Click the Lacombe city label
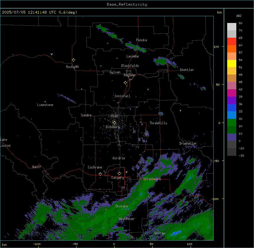The width and height of the screenshot is (254, 248). pyautogui.click(x=133, y=56)
